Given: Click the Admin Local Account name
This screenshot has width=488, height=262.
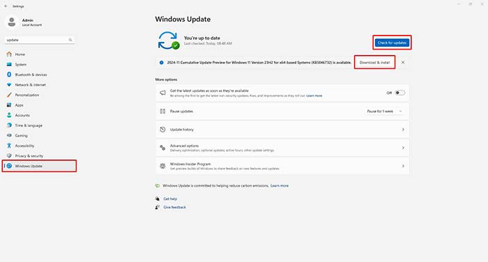Looking at the screenshot, I should 32,22.
